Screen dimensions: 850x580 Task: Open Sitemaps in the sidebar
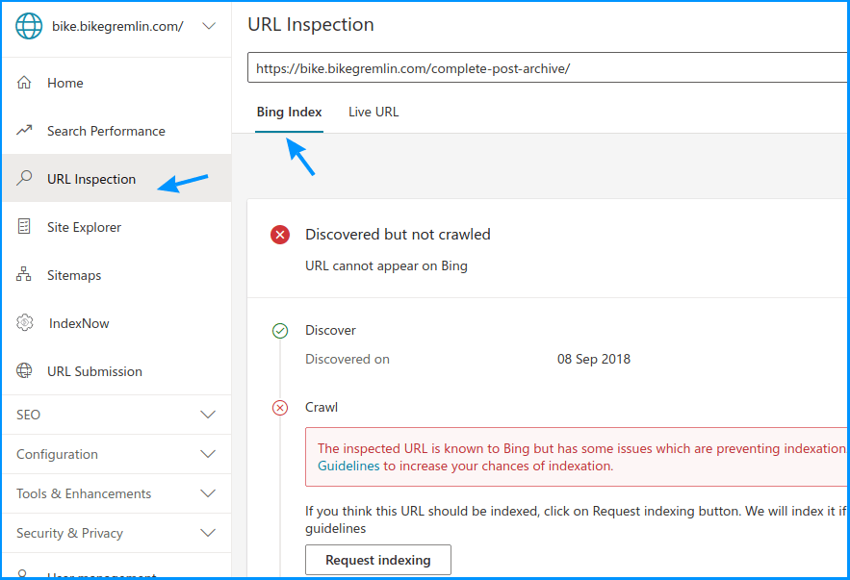pos(116,274)
